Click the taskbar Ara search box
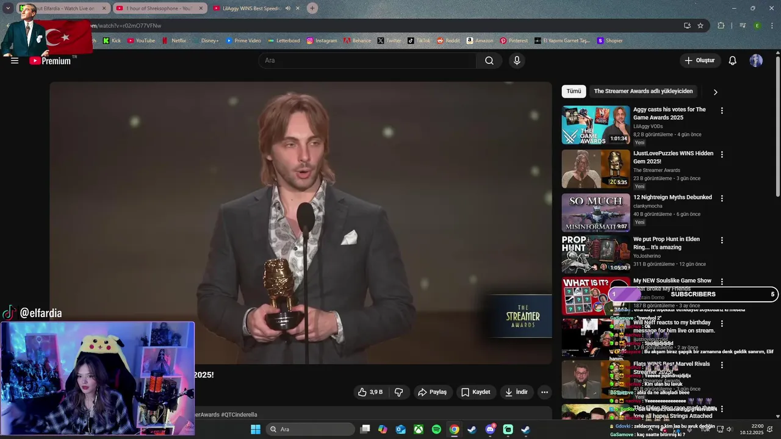This screenshot has height=439, width=781. click(x=311, y=429)
